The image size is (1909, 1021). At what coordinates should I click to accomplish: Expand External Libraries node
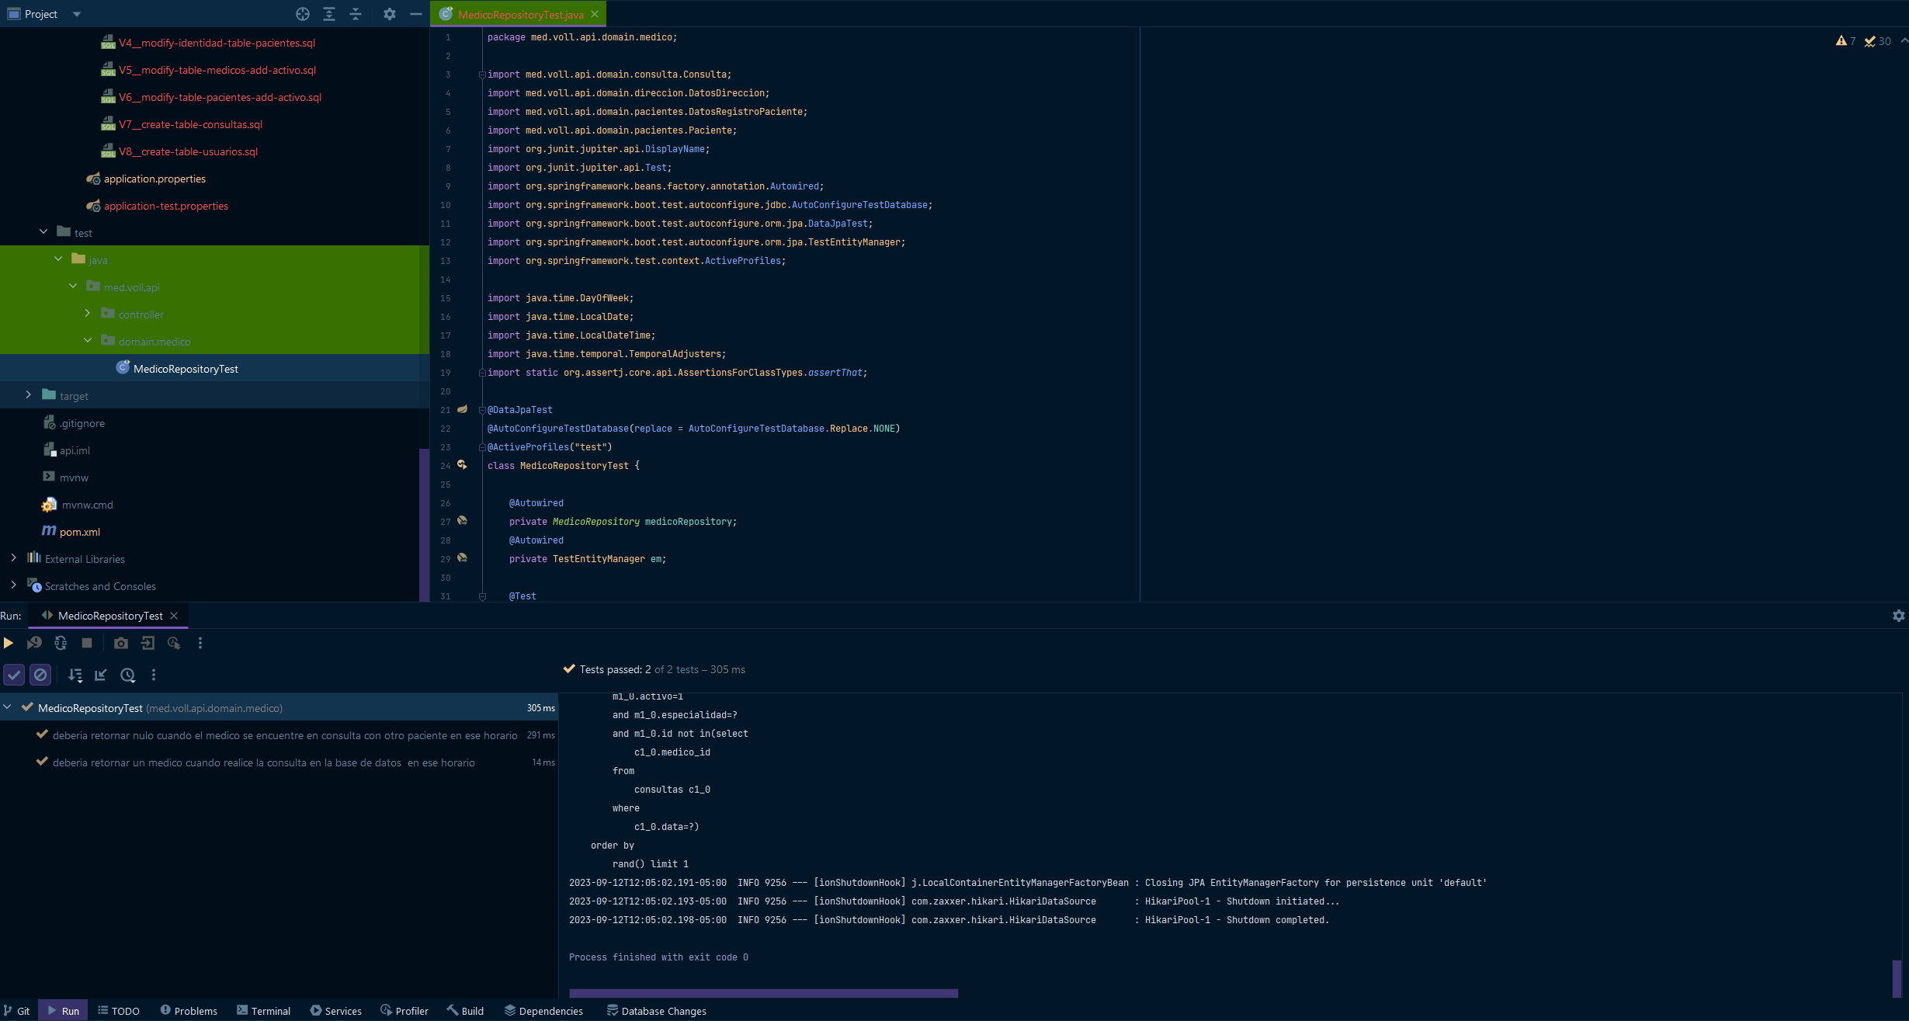click(13, 558)
